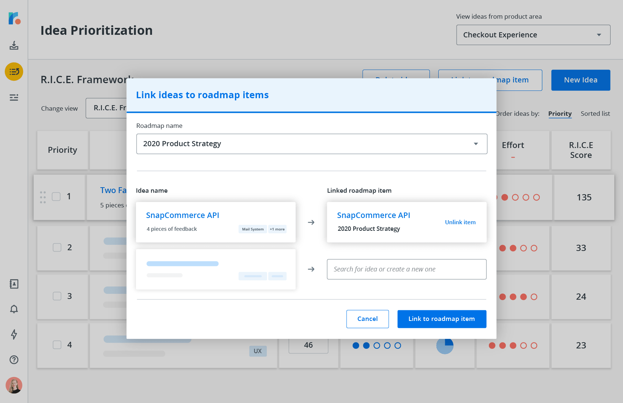Click the 33 score in row 2
Image resolution: width=623 pixels, height=403 pixels.
click(x=581, y=248)
